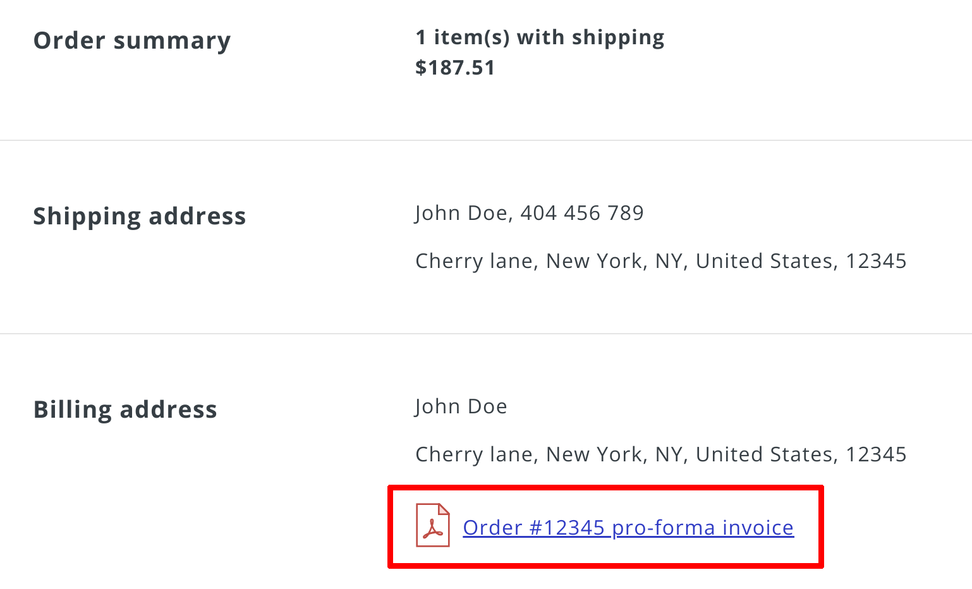Click the Billing address heading
This screenshot has width=972, height=589.
125,409
